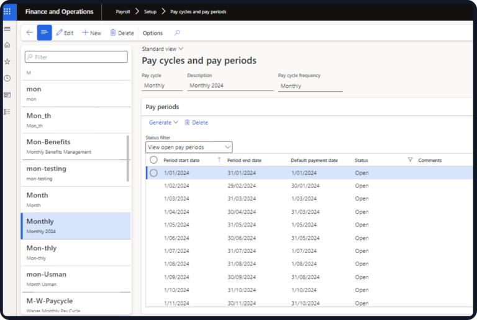The height and width of the screenshot is (320, 477).
Task: Select the 1/01/2024 row radio circle
Action: tap(153, 173)
